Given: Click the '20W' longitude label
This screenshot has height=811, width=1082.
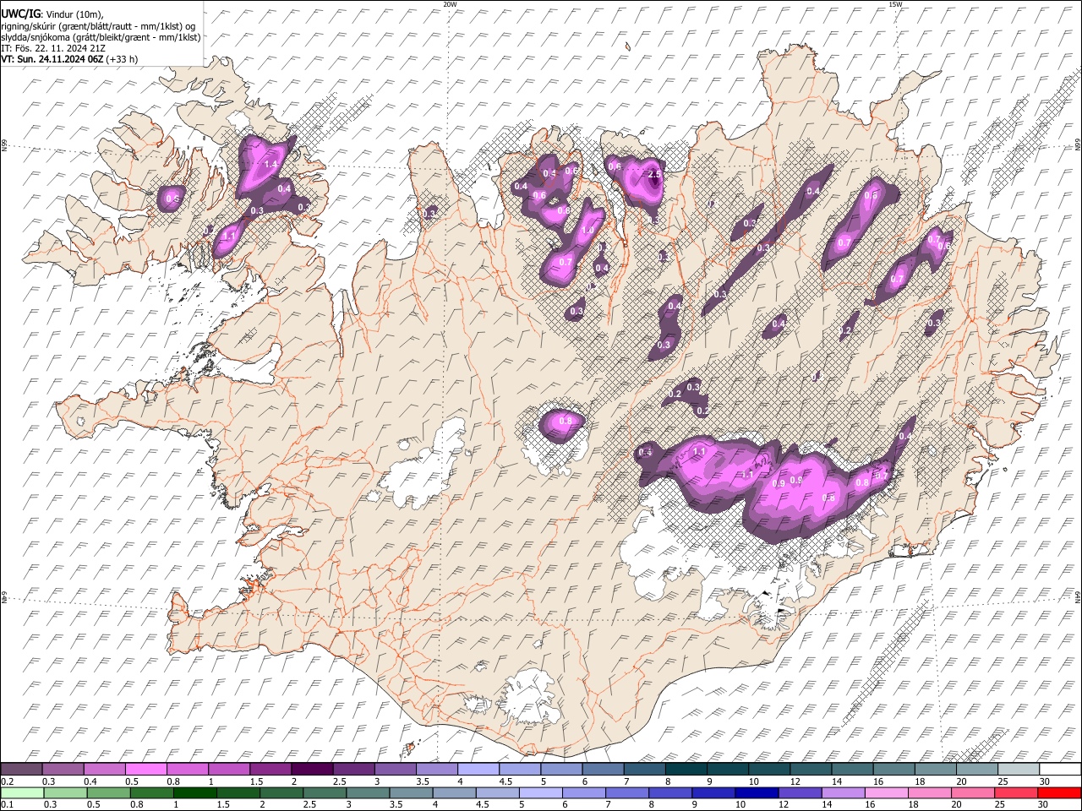Looking at the screenshot, I should [x=450, y=4].
